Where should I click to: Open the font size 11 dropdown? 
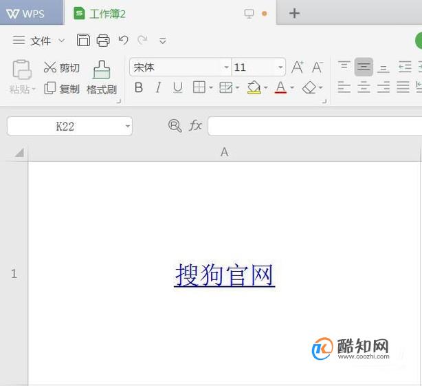click(280, 67)
